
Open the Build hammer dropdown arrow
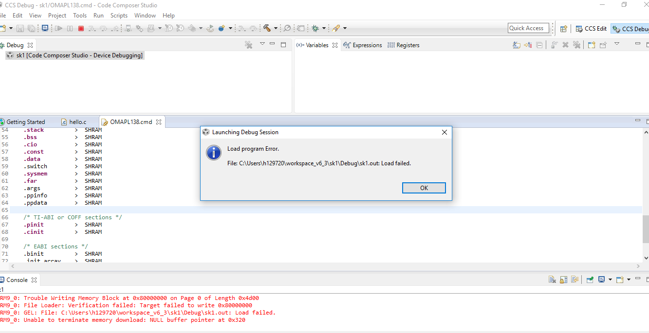[276, 28]
